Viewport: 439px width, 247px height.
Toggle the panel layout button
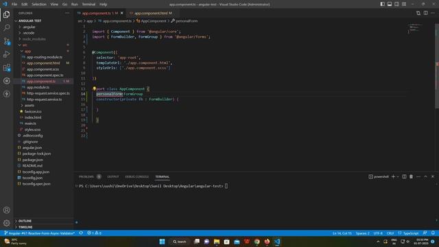390,4
